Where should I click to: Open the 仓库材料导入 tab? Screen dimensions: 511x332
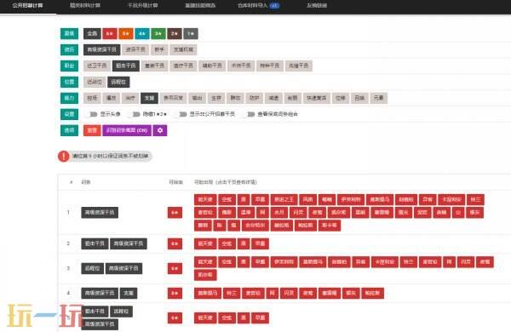(258, 6)
